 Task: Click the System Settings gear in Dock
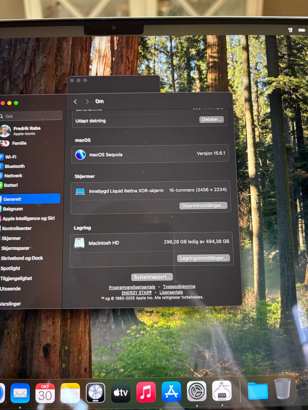tap(197, 391)
